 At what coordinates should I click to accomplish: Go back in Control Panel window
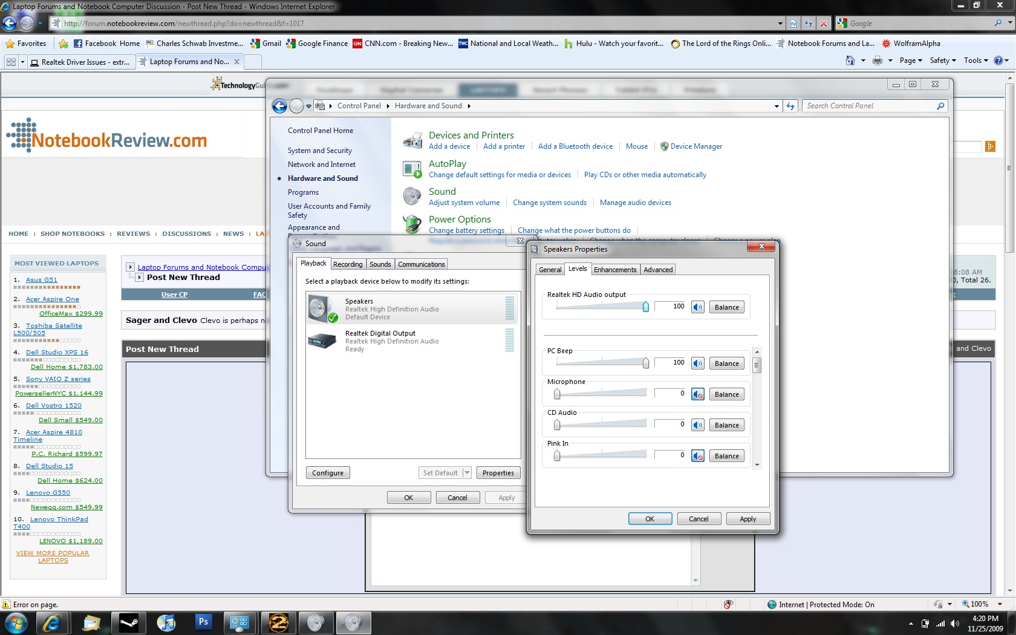coord(279,106)
